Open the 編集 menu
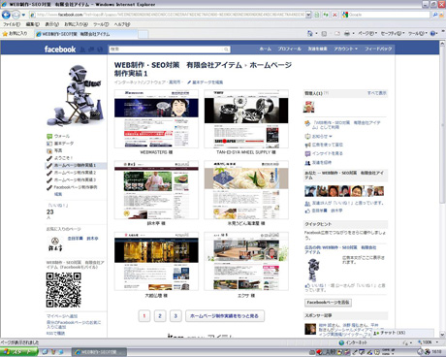The image size is (446, 357). 33,24
